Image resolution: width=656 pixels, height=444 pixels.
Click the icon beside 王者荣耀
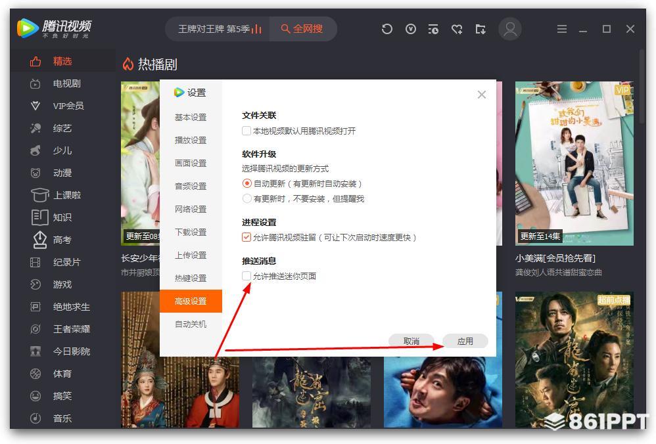[x=35, y=329]
